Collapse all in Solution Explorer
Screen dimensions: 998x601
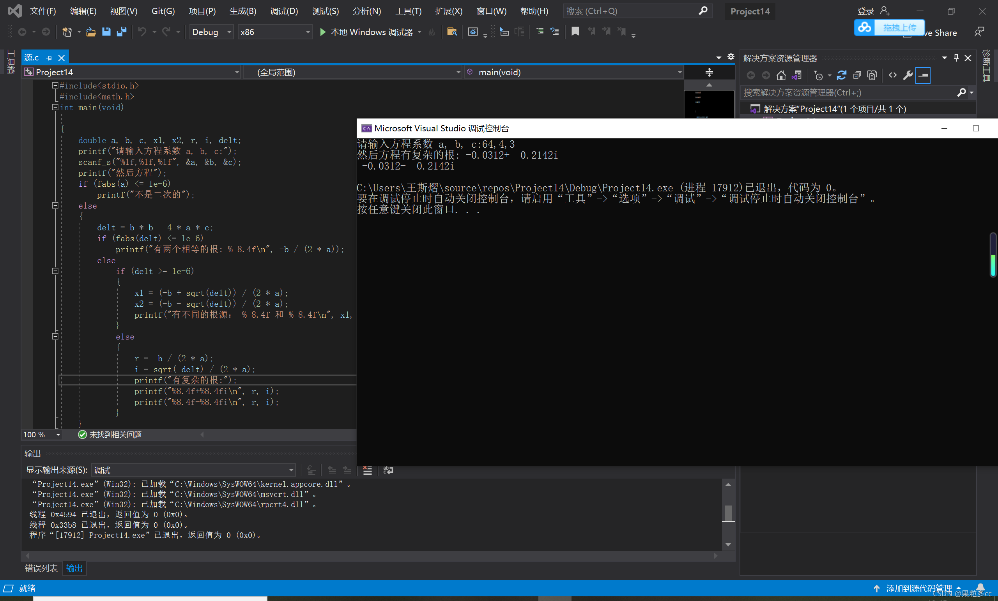pyautogui.click(x=857, y=75)
